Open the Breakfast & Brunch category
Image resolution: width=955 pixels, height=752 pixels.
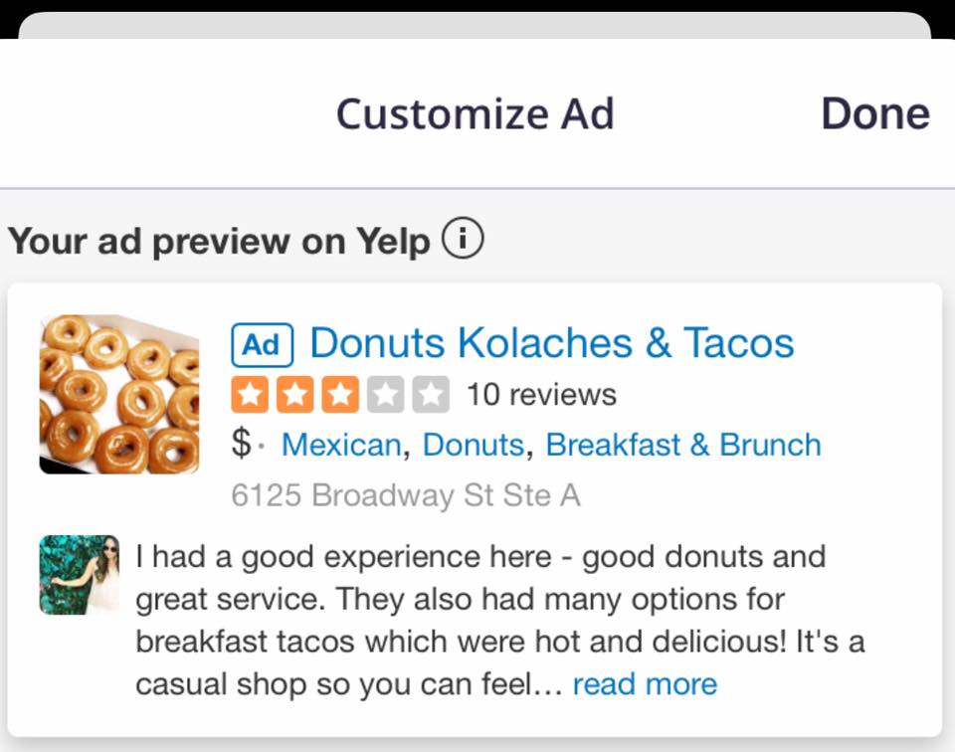[683, 445]
